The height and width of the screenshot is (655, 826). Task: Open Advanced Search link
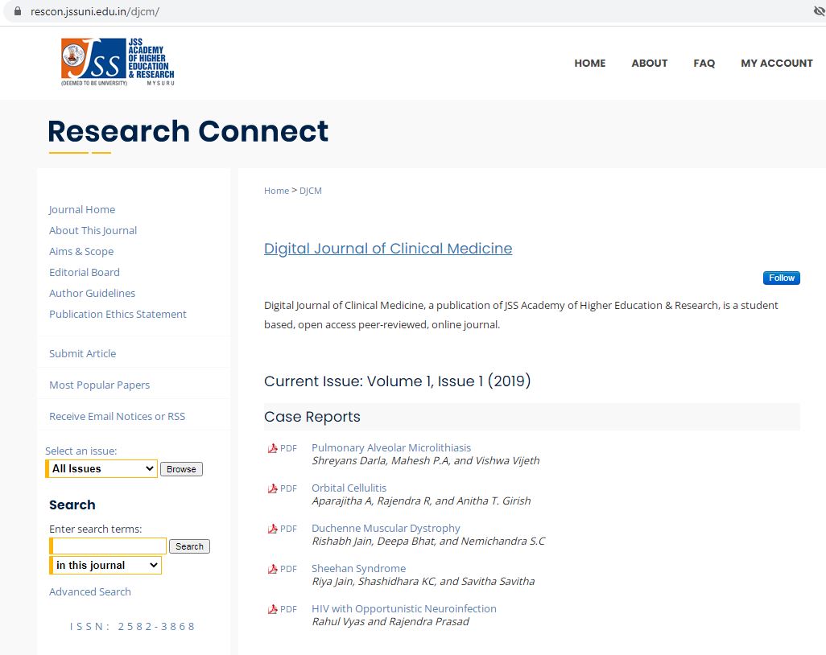point(90,591)
